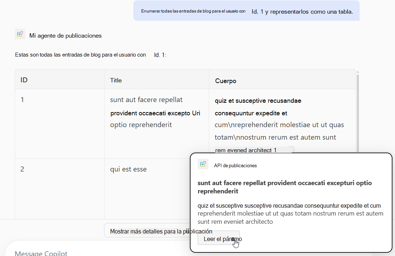Select the user prompt bubble at the top
Viewport: 395px width, 256px height.
click(247, 11)
